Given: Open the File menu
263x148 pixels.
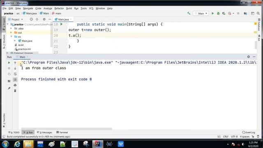Looking at the screenshot, I should (5, 8).
